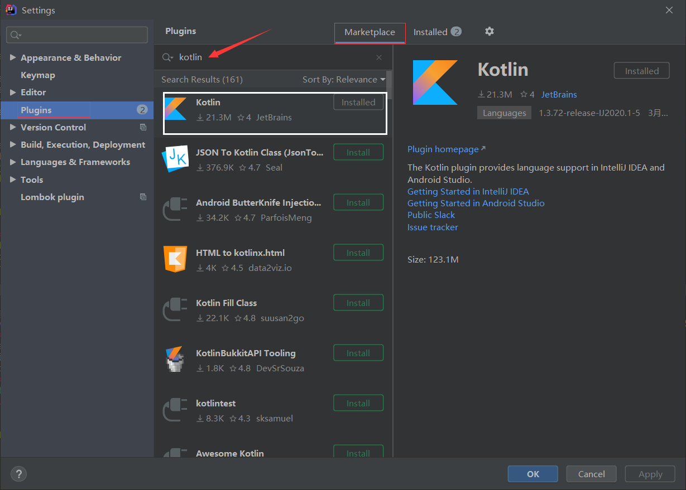Screen dimensions: 686x490
Task: Open the Public Slack link
Action: tap(431, 215)
